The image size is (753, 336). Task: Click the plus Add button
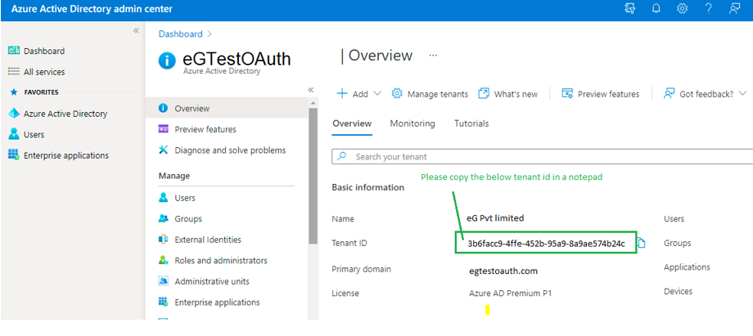[x=353, y=94]
